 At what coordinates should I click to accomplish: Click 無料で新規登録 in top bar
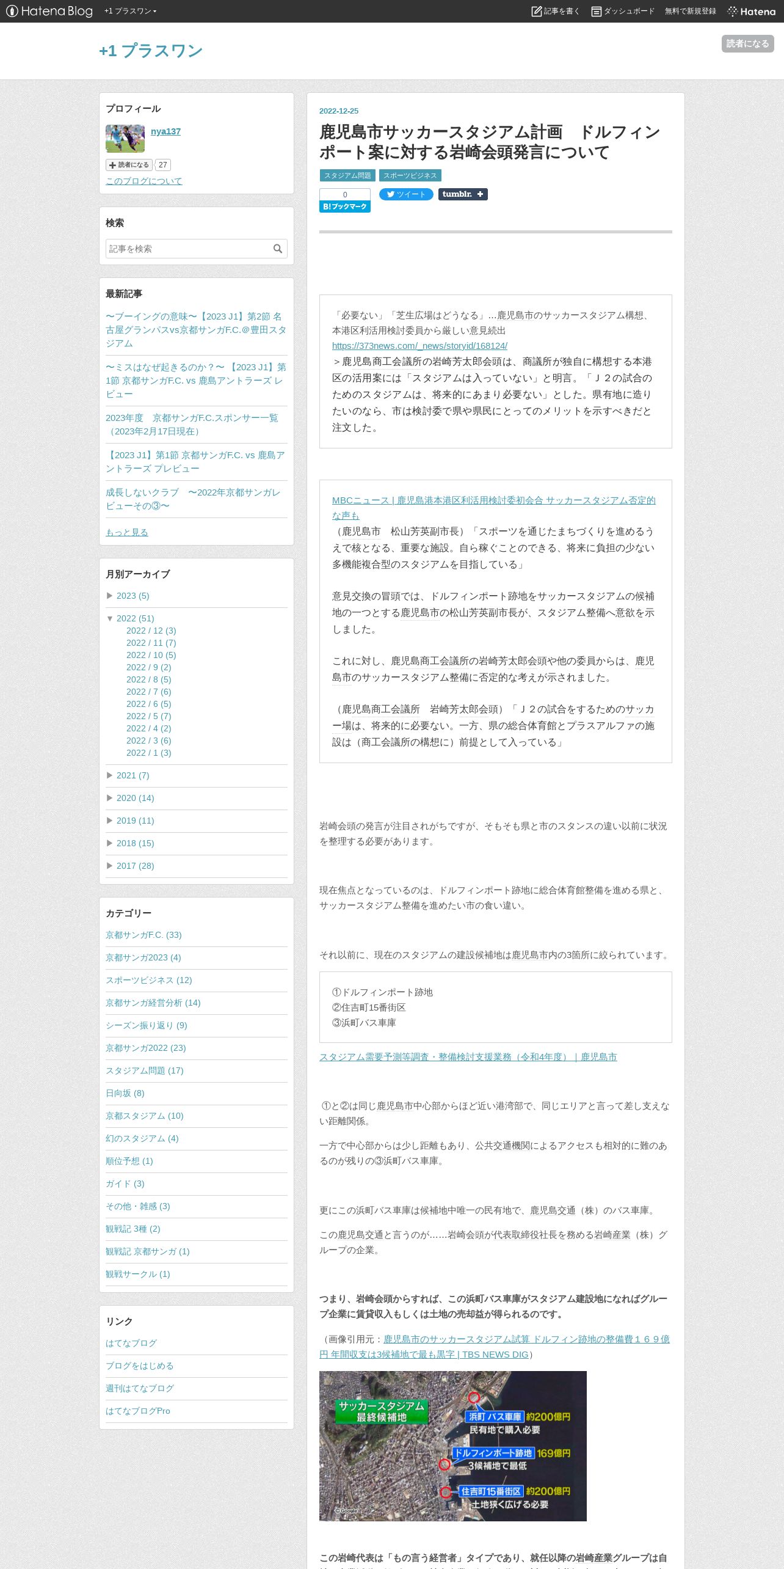[691, 11]
